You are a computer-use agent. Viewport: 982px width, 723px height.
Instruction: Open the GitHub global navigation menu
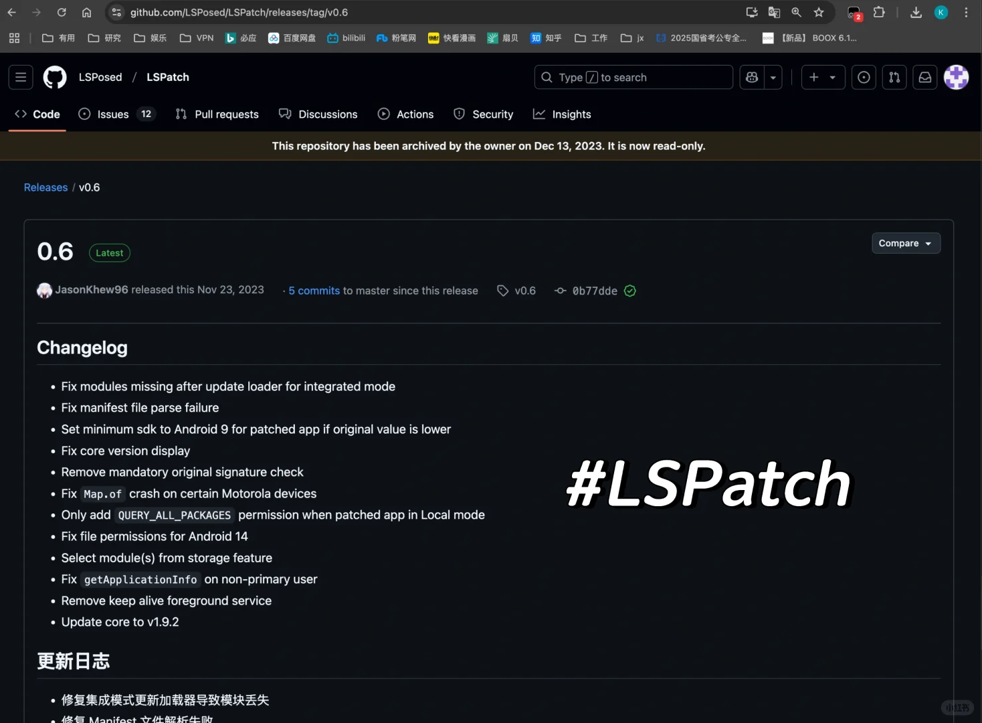click(x=21, y=77)
